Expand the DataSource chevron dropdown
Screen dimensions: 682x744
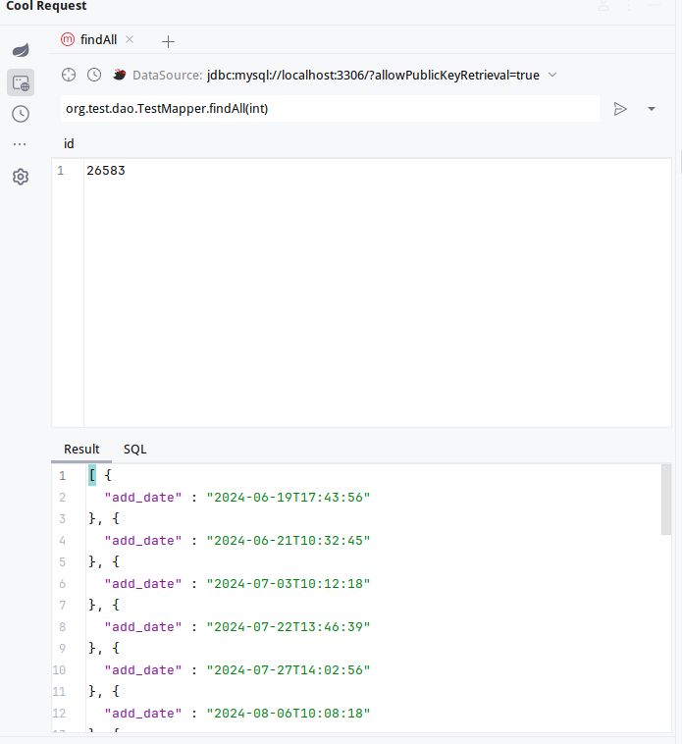(x=552, y=75)
